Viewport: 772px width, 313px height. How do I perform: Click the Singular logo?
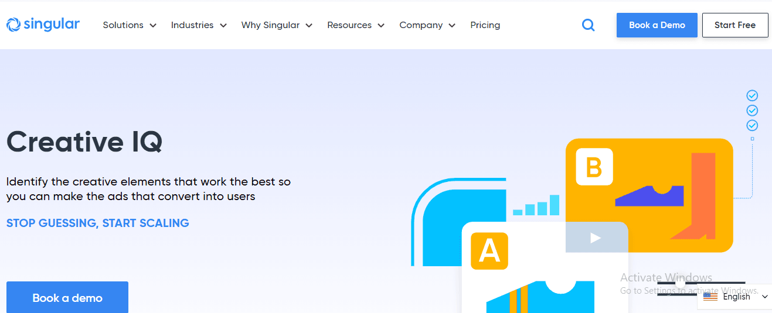tap(43, 25)
